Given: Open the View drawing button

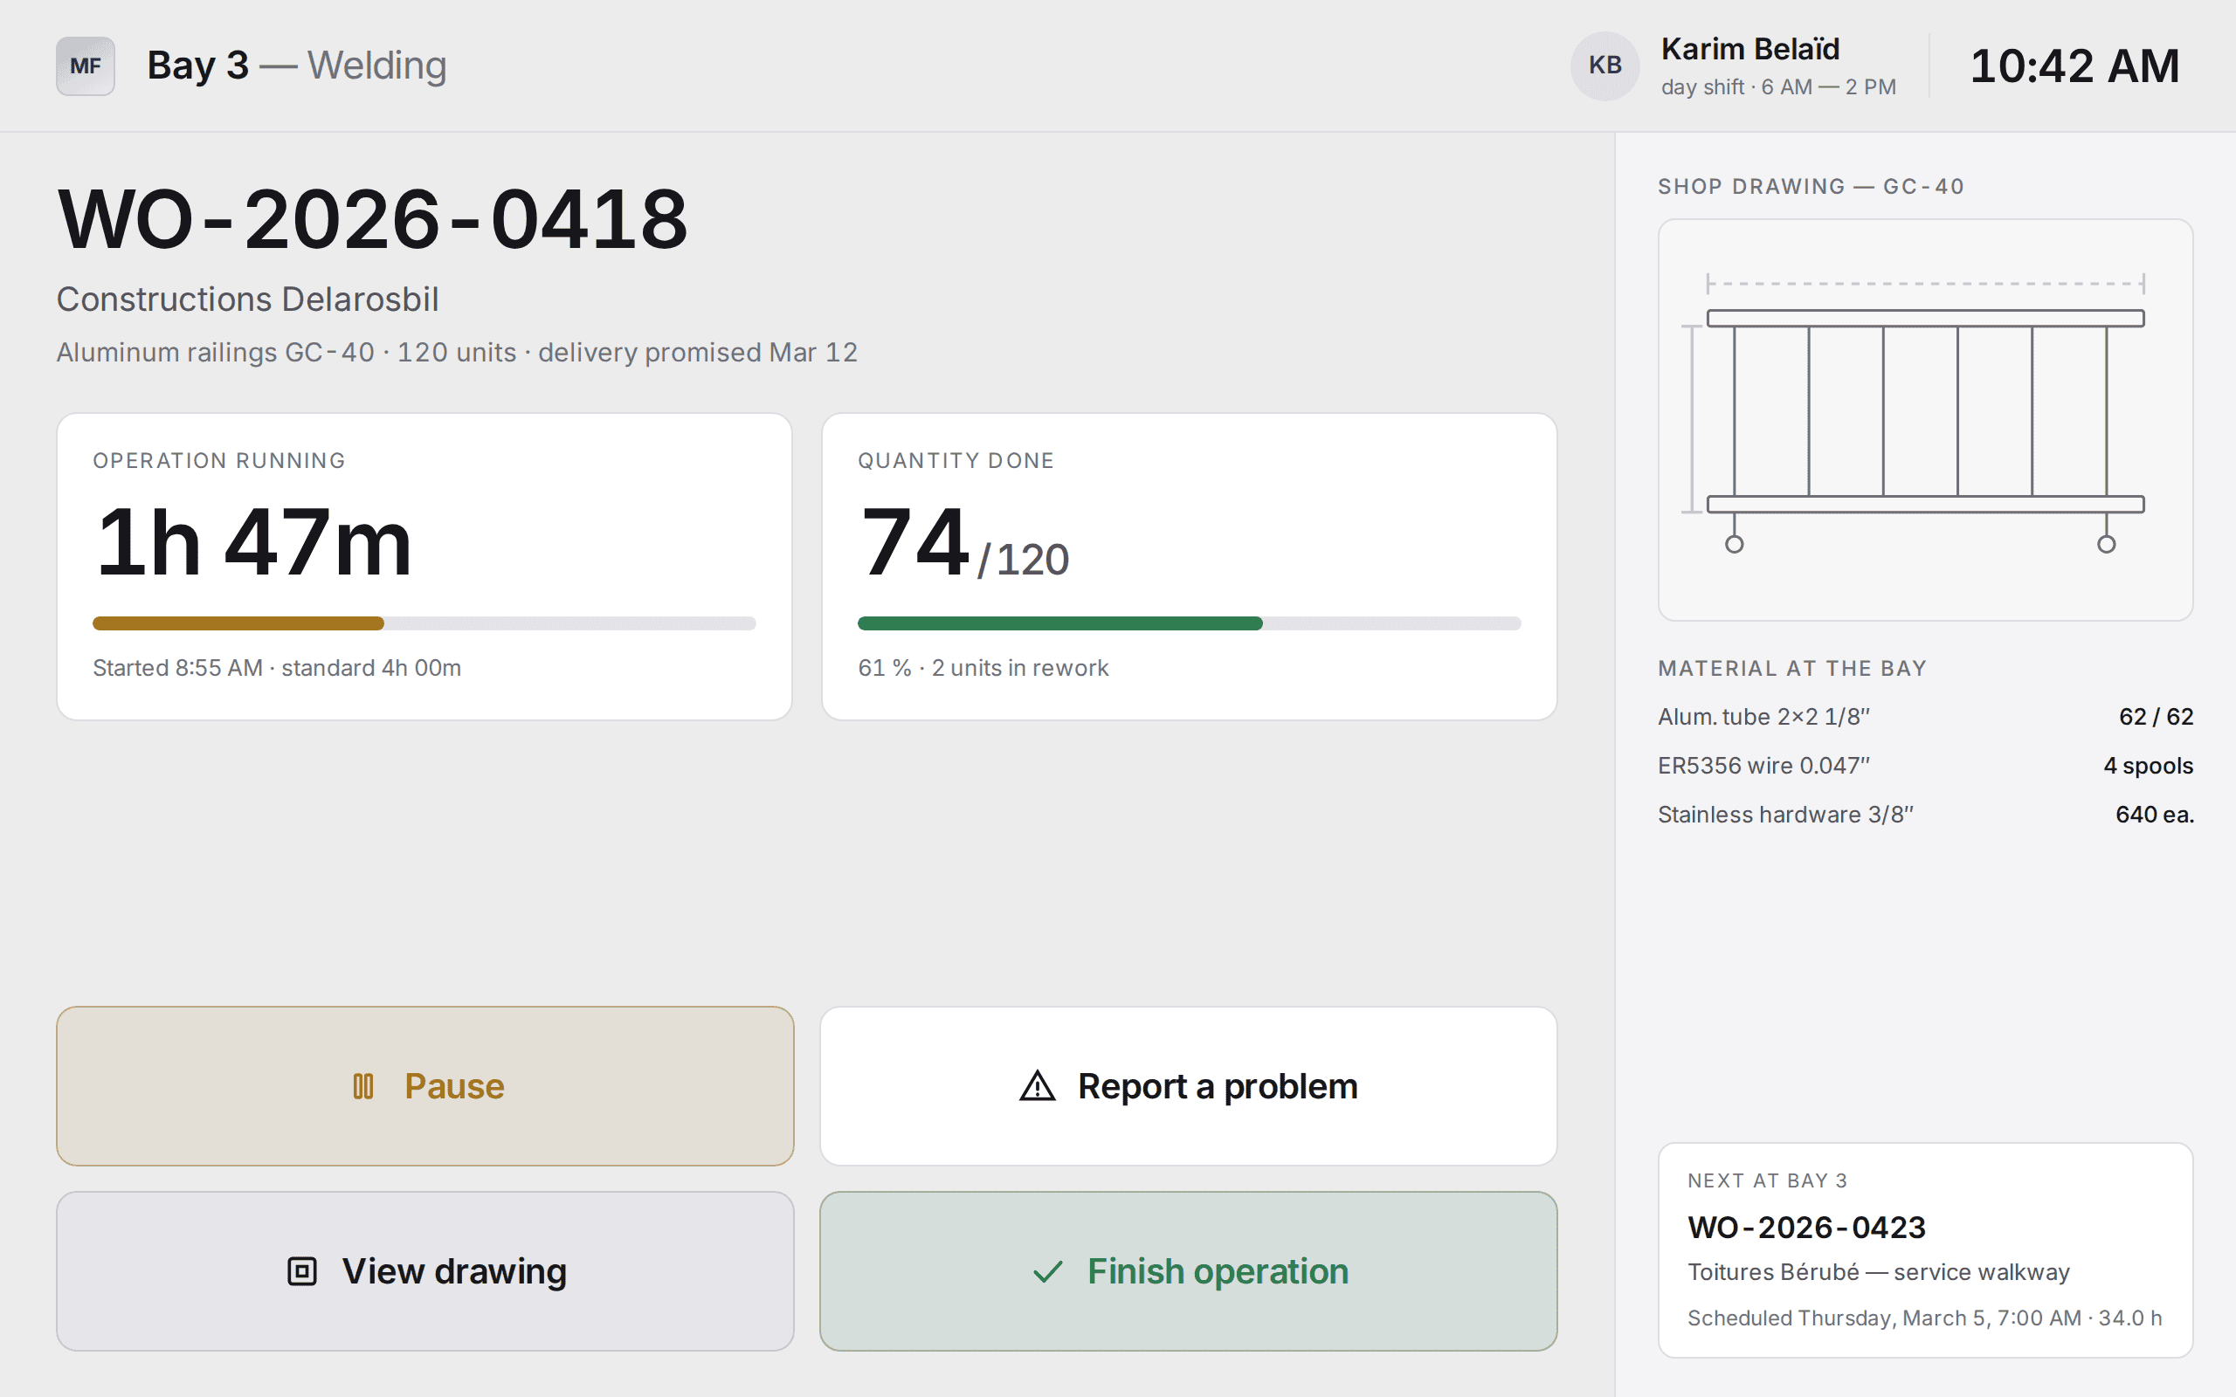Looking at the screenshot, I should pyautogui.click(x=425, y=1271).
